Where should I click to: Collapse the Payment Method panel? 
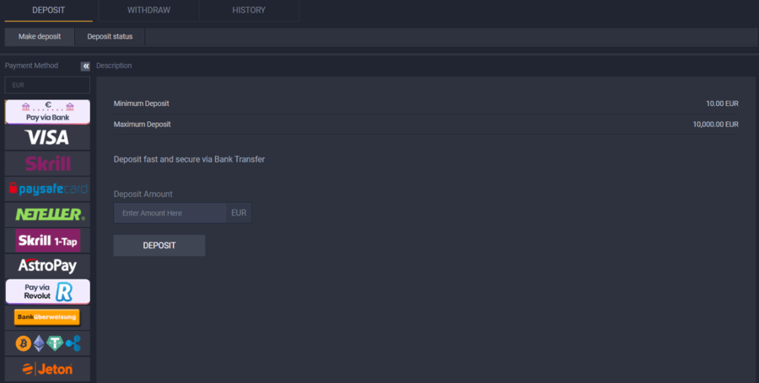85,66
